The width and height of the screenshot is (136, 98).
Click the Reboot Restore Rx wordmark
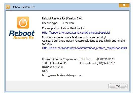click(22, 35)
